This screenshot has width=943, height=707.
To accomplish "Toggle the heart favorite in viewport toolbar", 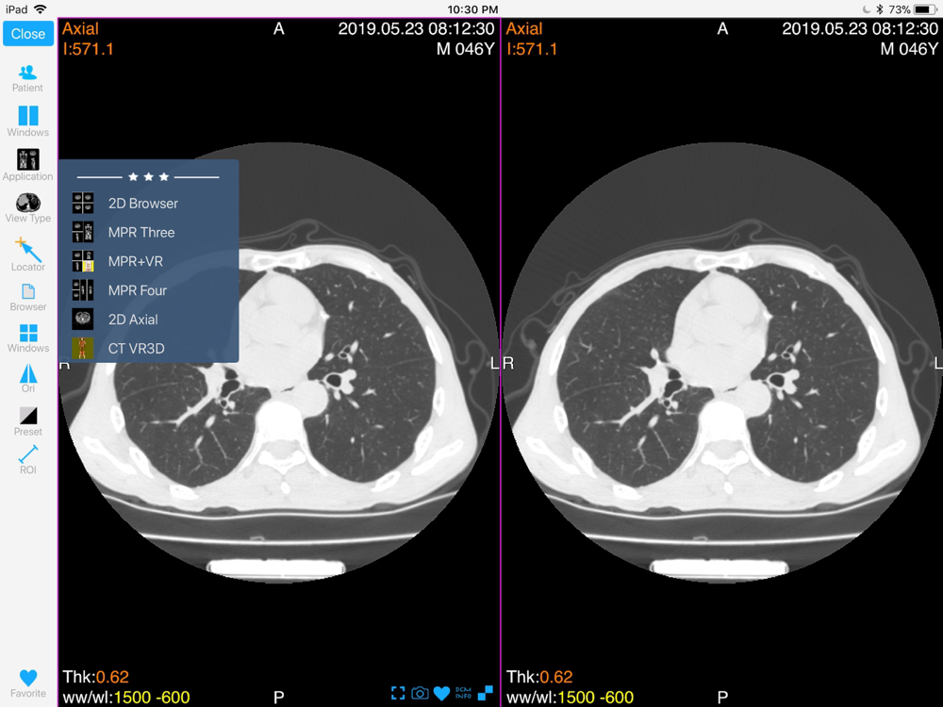I will point(441,693).
